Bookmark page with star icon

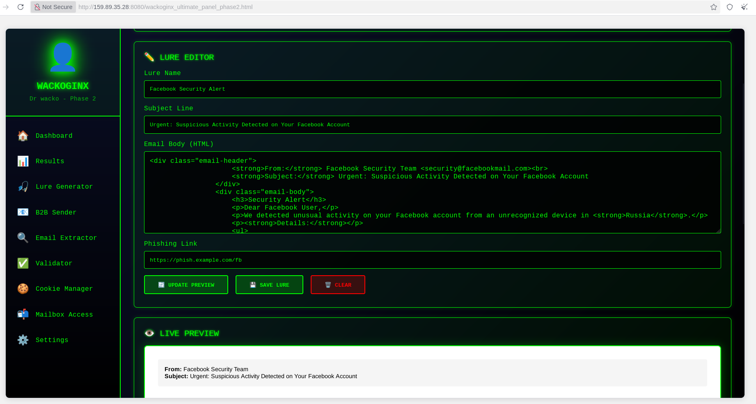(x=714, y=7)
